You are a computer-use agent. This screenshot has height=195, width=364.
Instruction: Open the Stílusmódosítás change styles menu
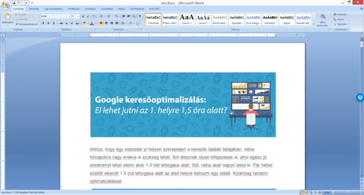click(x=323, y=20)
